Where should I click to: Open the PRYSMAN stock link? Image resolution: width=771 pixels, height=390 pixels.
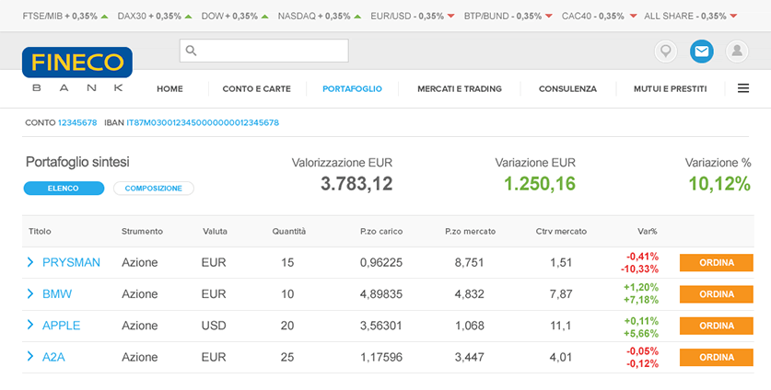tap(71, 262)
